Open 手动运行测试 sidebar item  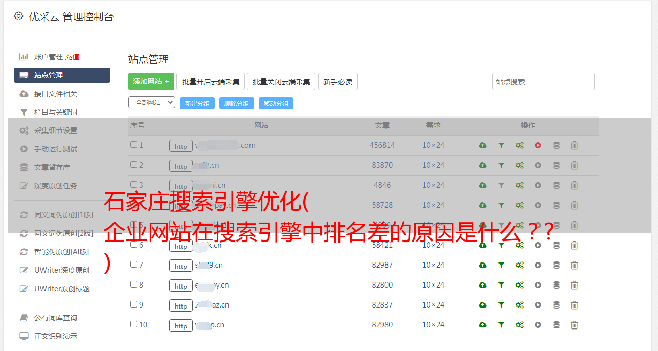click(56, 149)
